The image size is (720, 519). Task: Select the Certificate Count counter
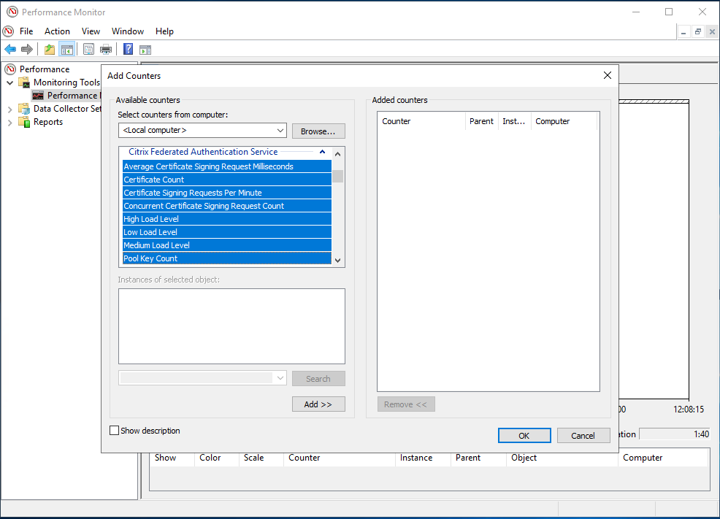(153, 180)
